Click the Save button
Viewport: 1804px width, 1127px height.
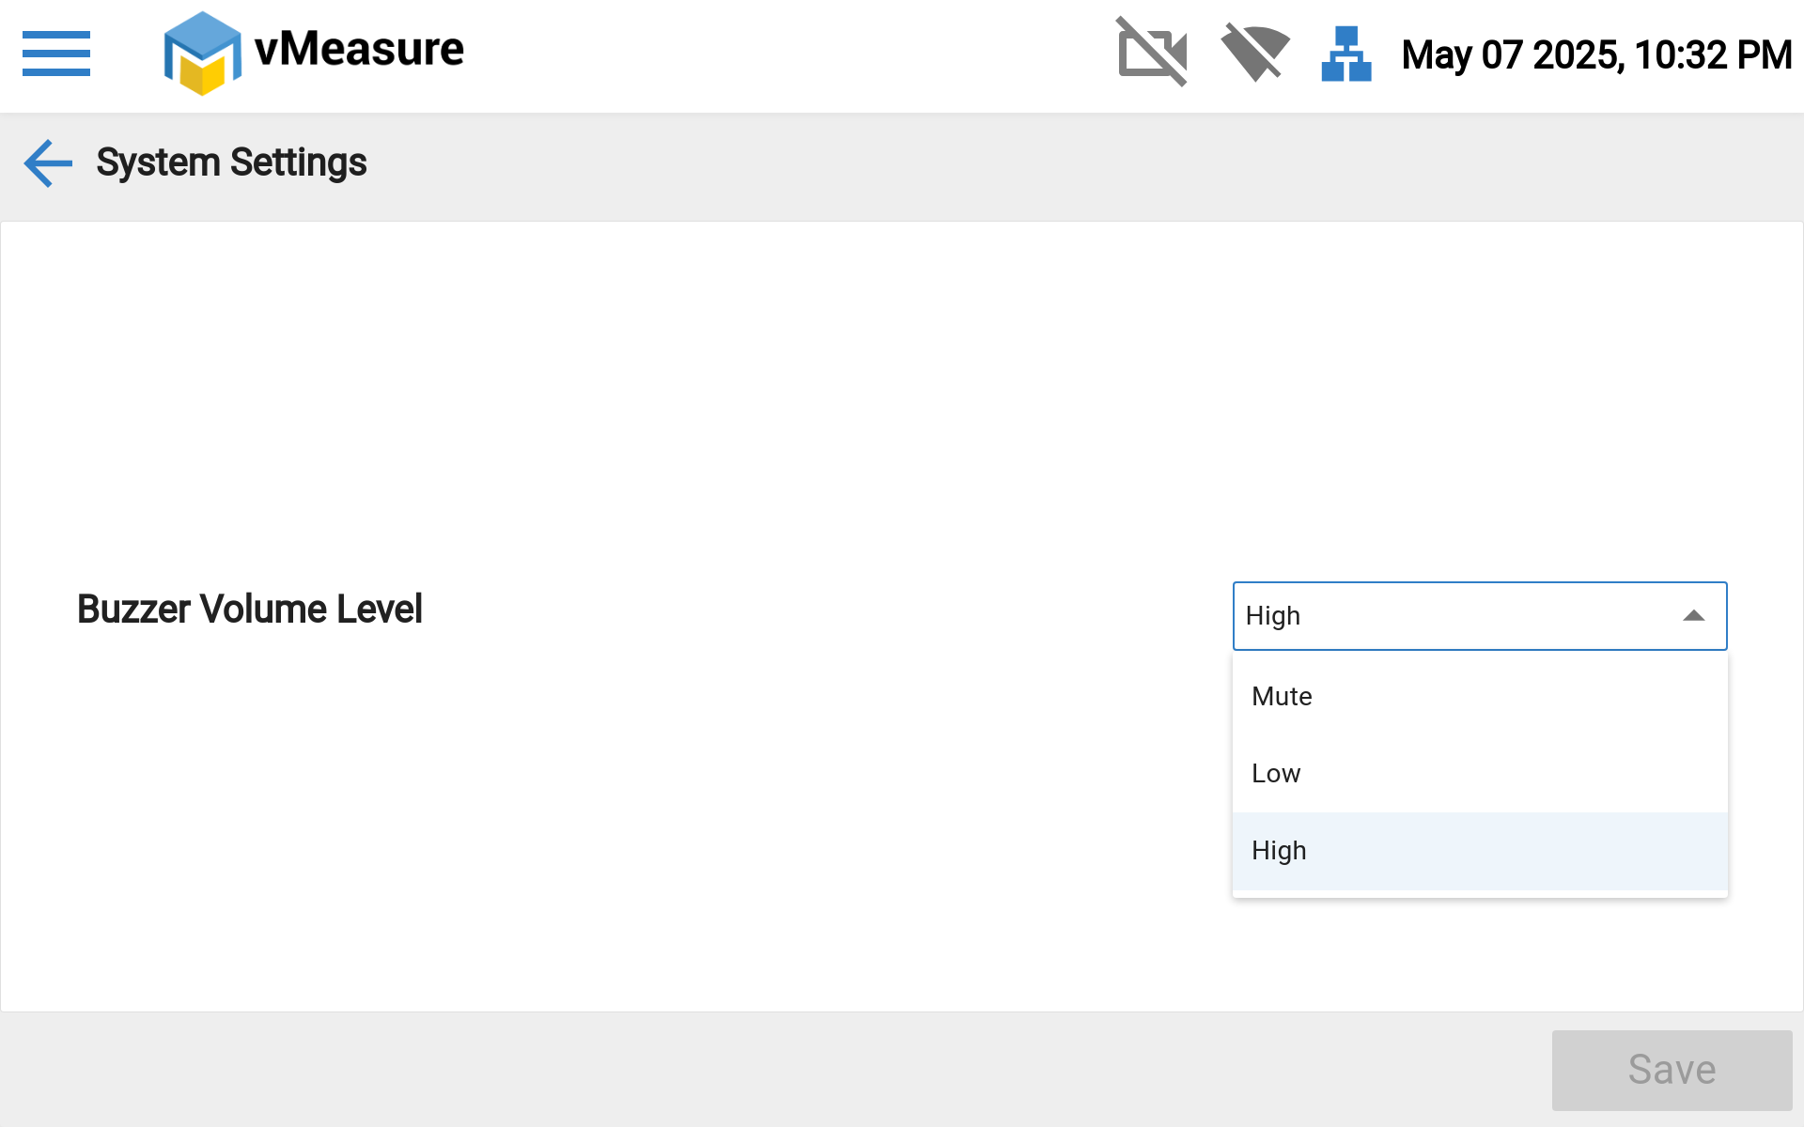(x=1672, y=1070)
